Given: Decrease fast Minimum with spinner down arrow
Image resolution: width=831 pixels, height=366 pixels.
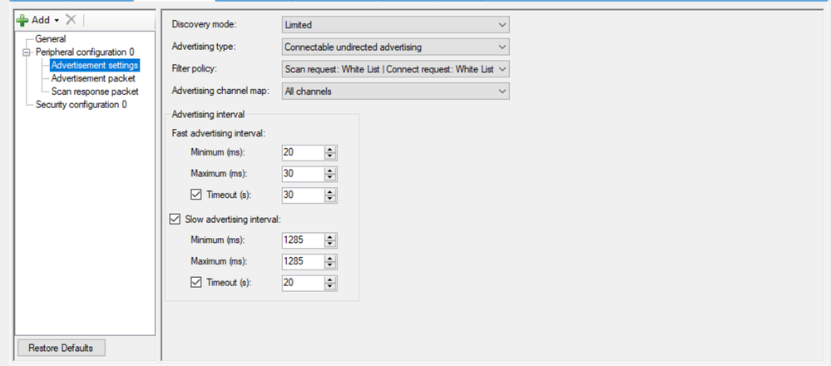Looking at the screenshot, I should pyautogui.click(x=331, y=156).
